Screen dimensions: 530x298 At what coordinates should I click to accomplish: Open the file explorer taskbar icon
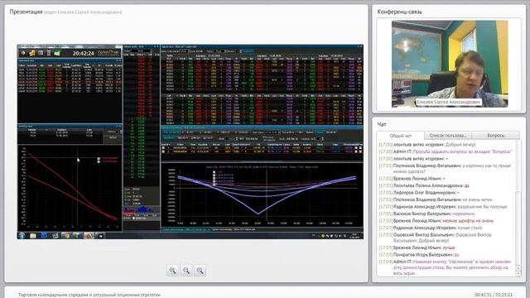(33, 235)
